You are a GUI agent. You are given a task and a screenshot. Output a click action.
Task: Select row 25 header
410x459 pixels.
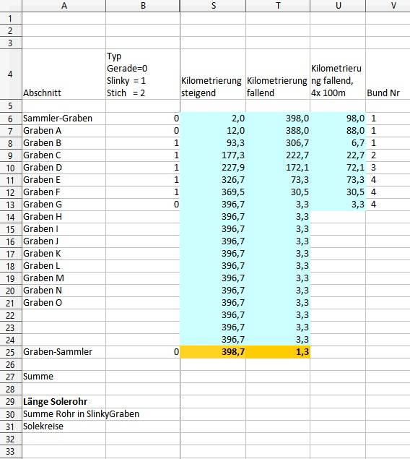tap(11, 352)
